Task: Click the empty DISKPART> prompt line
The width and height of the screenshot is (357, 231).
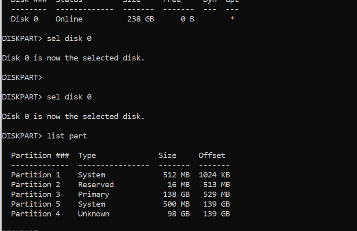Action: (22, 78)
